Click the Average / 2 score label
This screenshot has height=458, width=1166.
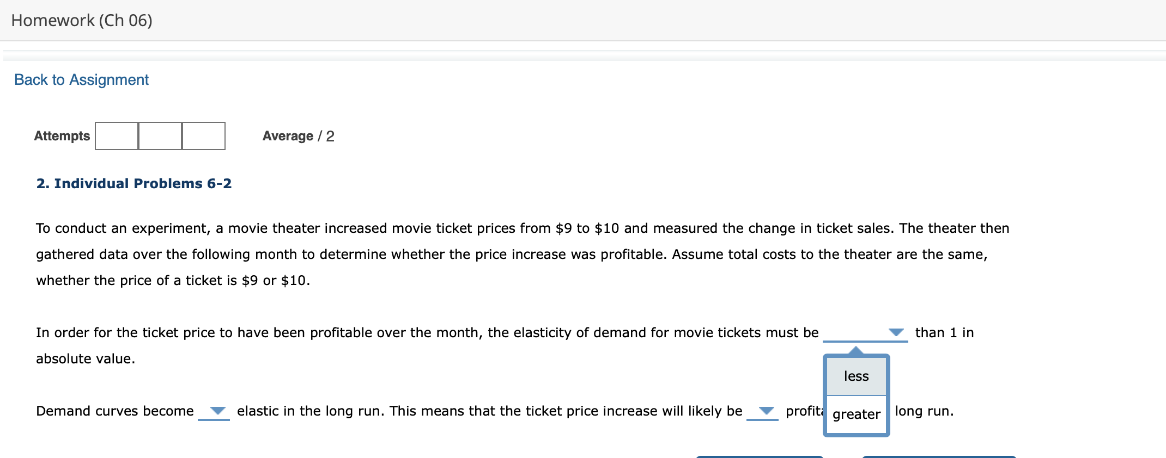[299, 136]
